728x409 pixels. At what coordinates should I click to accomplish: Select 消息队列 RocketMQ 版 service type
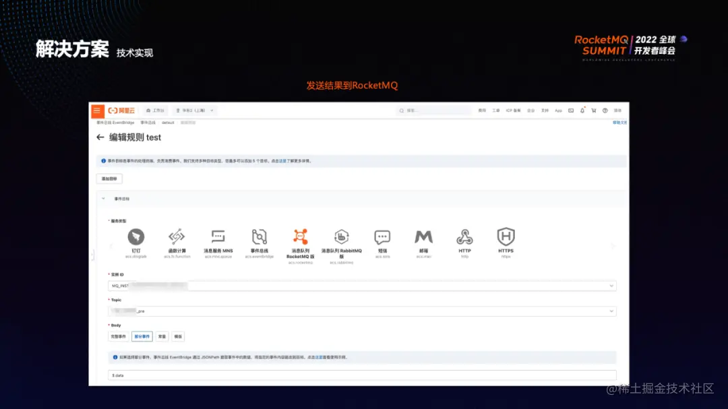(301, 246)
